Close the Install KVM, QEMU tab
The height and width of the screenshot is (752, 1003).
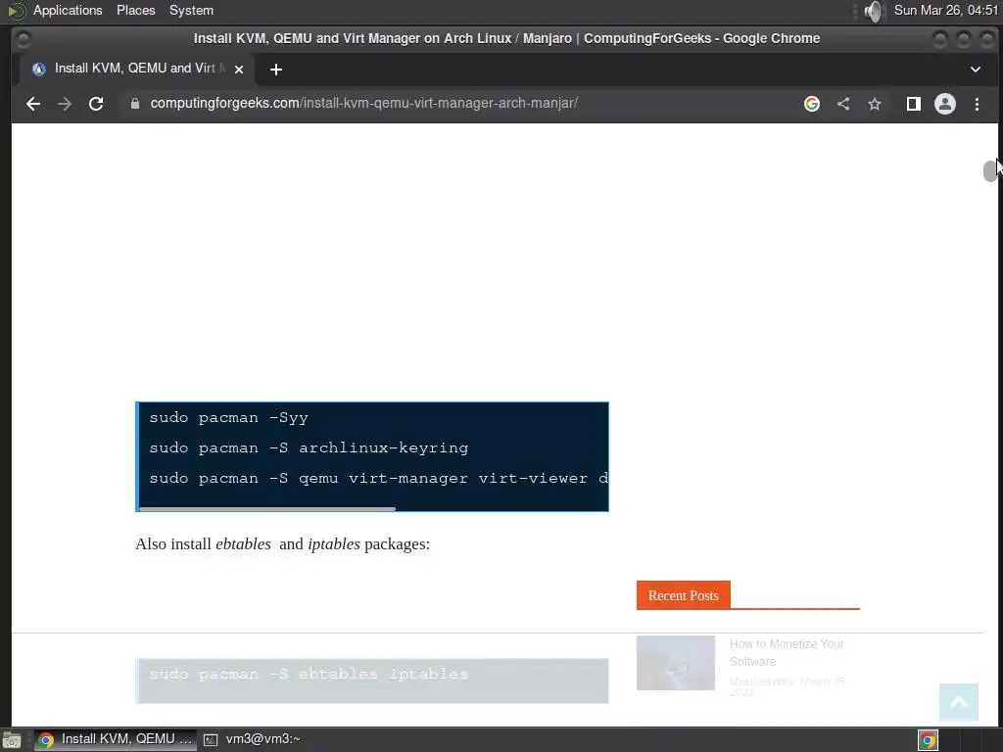(x=239, y=70)
